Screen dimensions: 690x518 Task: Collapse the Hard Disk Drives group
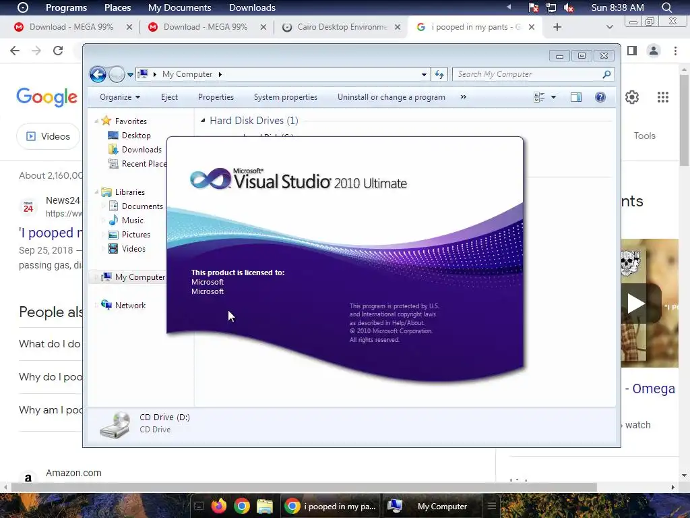(x=203, y=120)
